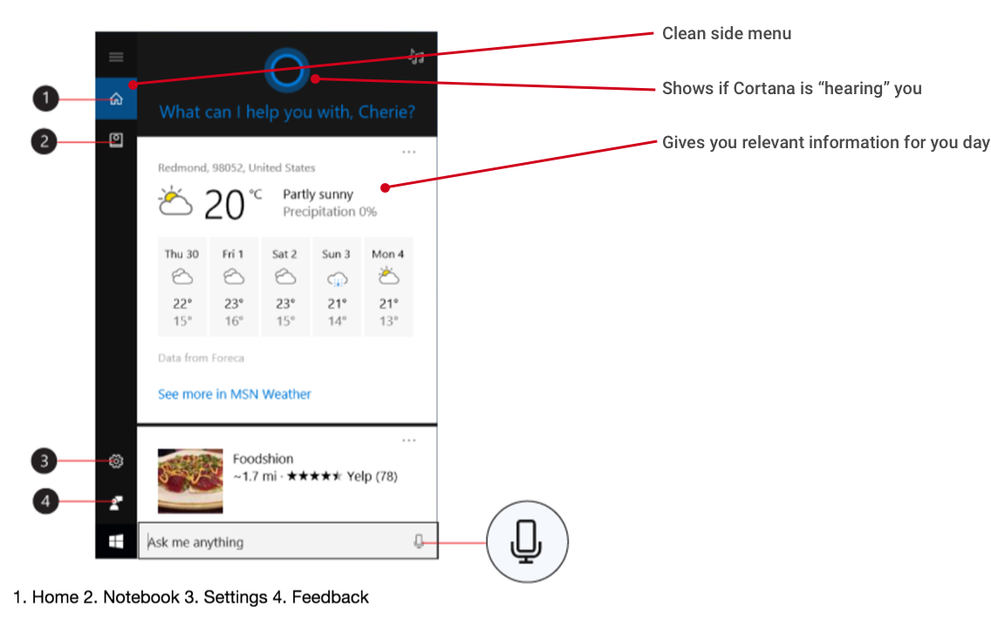The width and height of the screenshot is (991, 626).
Task: Open Cortana Settings gear icon
Action: point(116,461)
